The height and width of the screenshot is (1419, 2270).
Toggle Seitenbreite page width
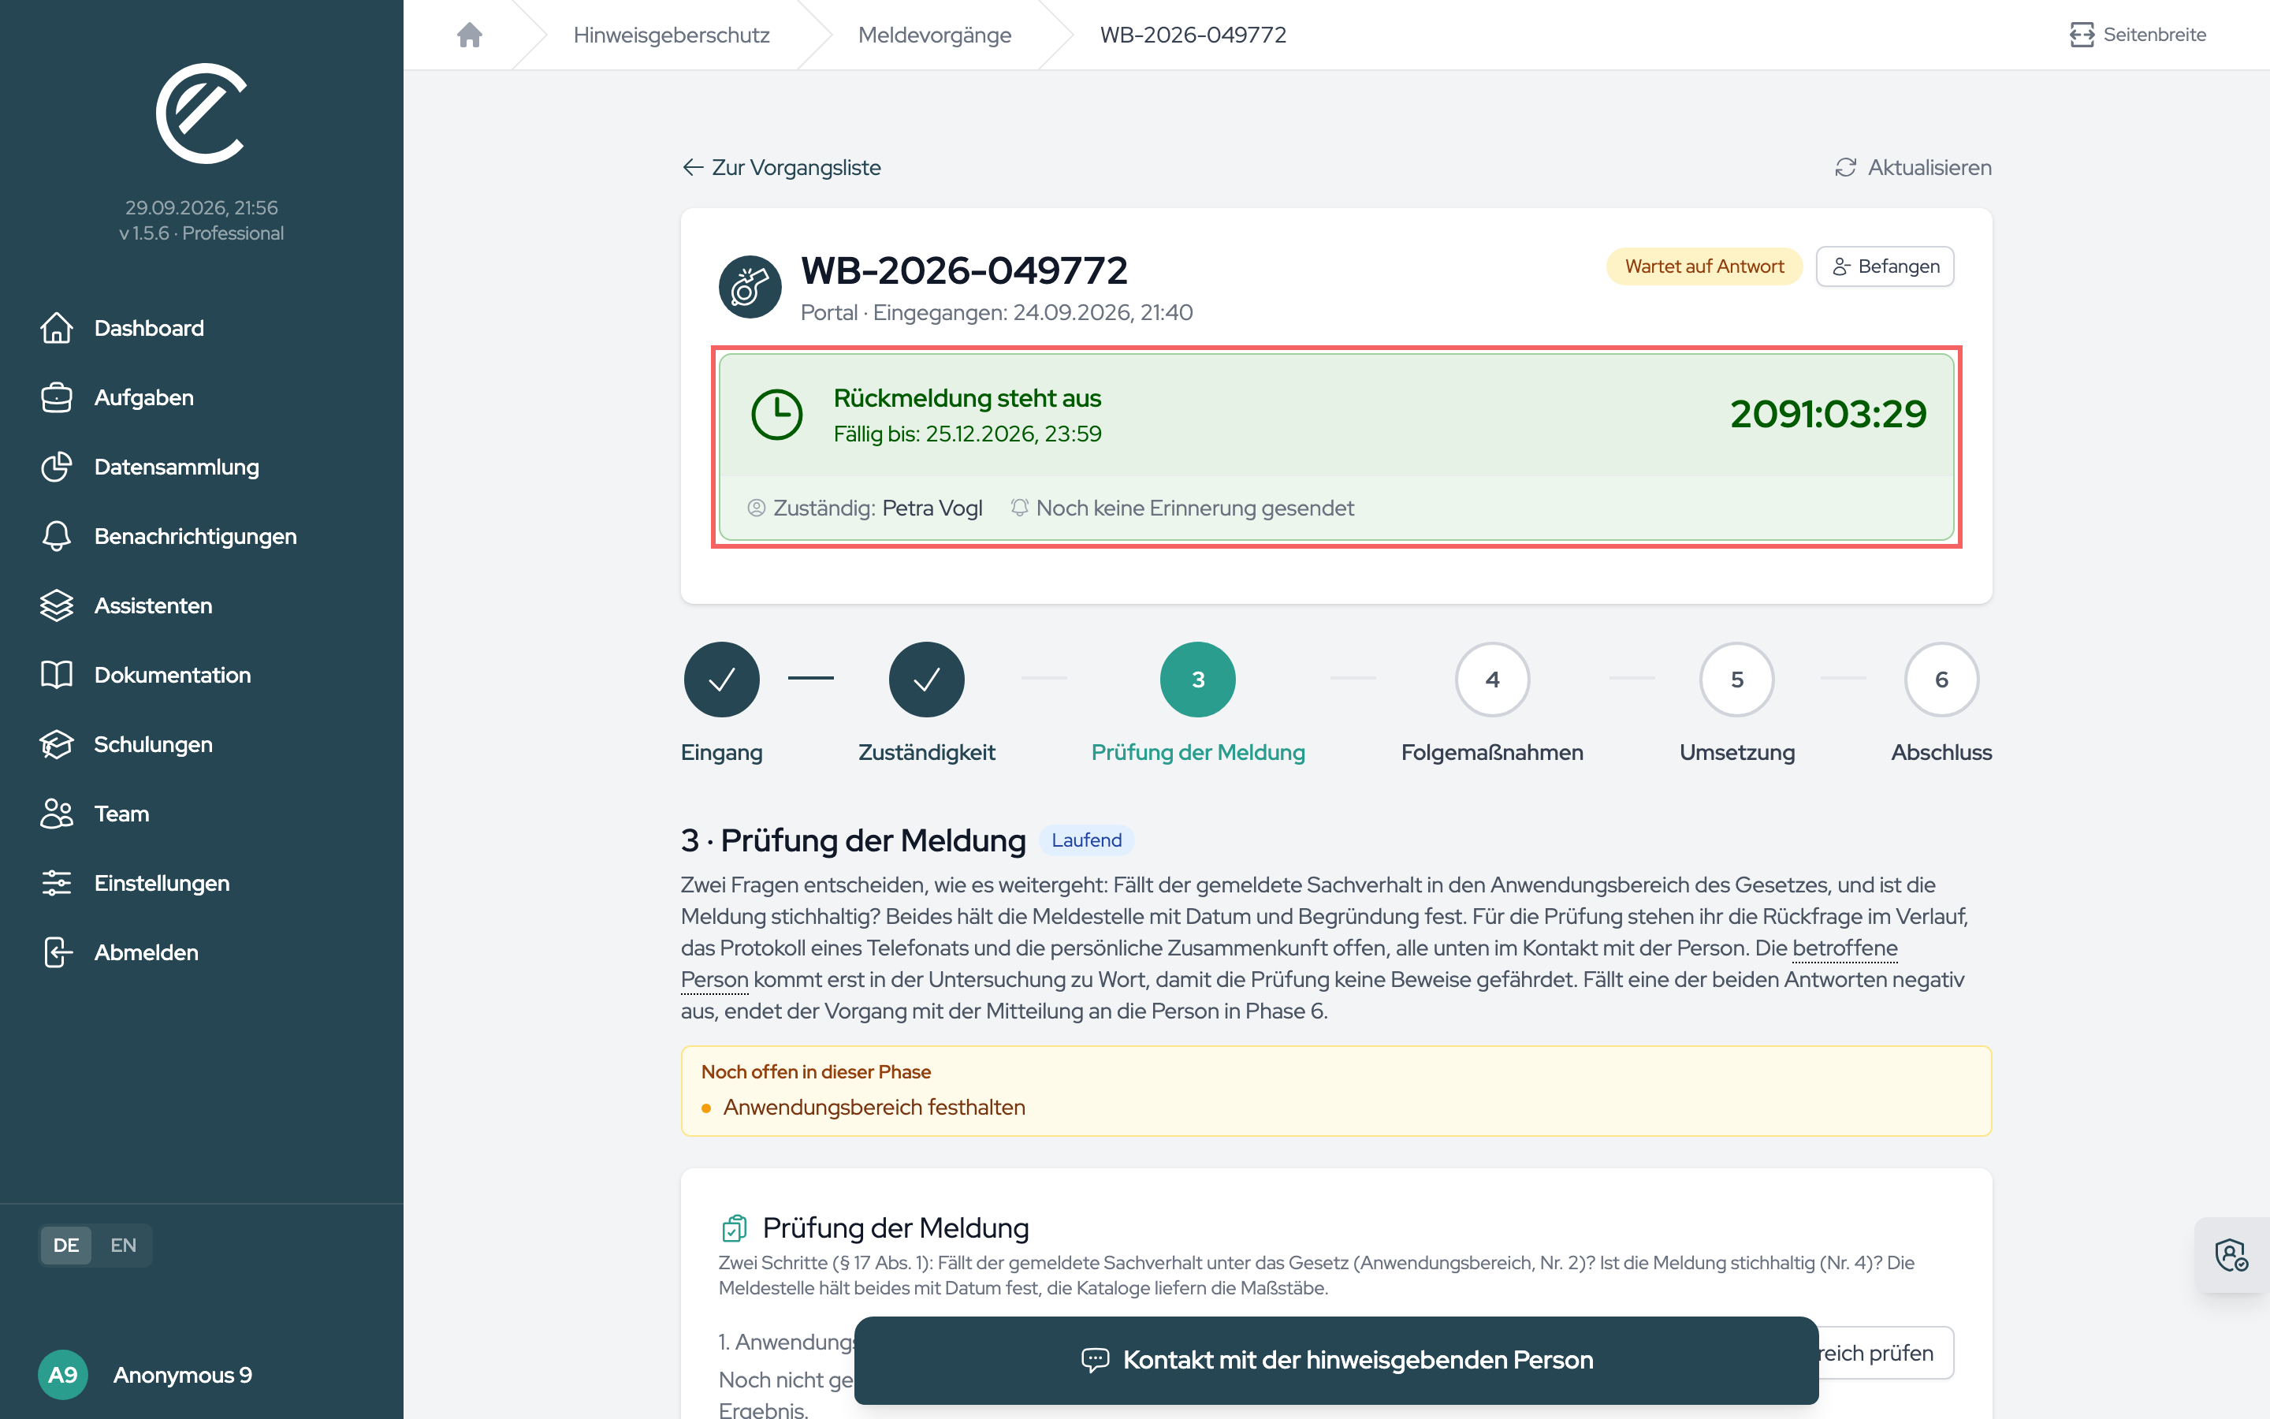[2138, 35]
